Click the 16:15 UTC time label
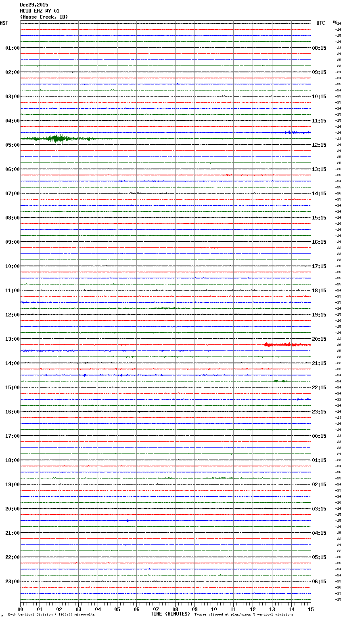 (x=319, y=242)
